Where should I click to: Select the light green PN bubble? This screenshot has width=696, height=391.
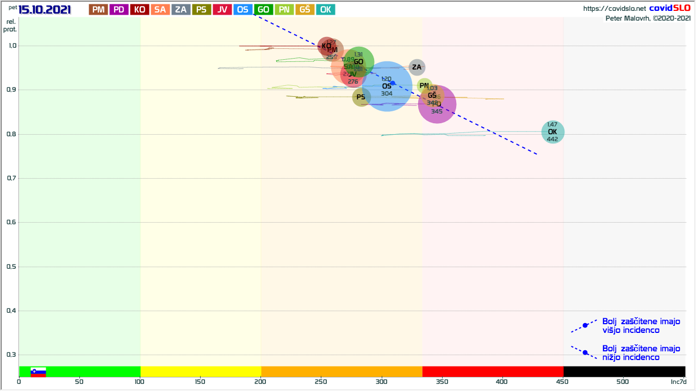(424, 85)
